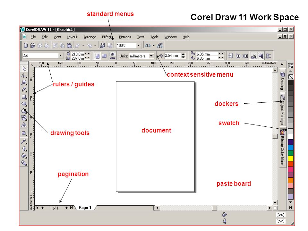Viewport: 308px width, 231px height.
Task: Open the File menu
Action: (x=33, y=37)
